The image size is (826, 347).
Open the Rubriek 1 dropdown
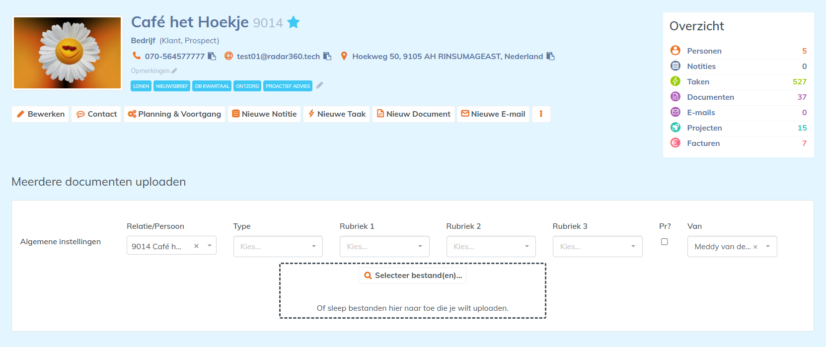coord(384,246)
